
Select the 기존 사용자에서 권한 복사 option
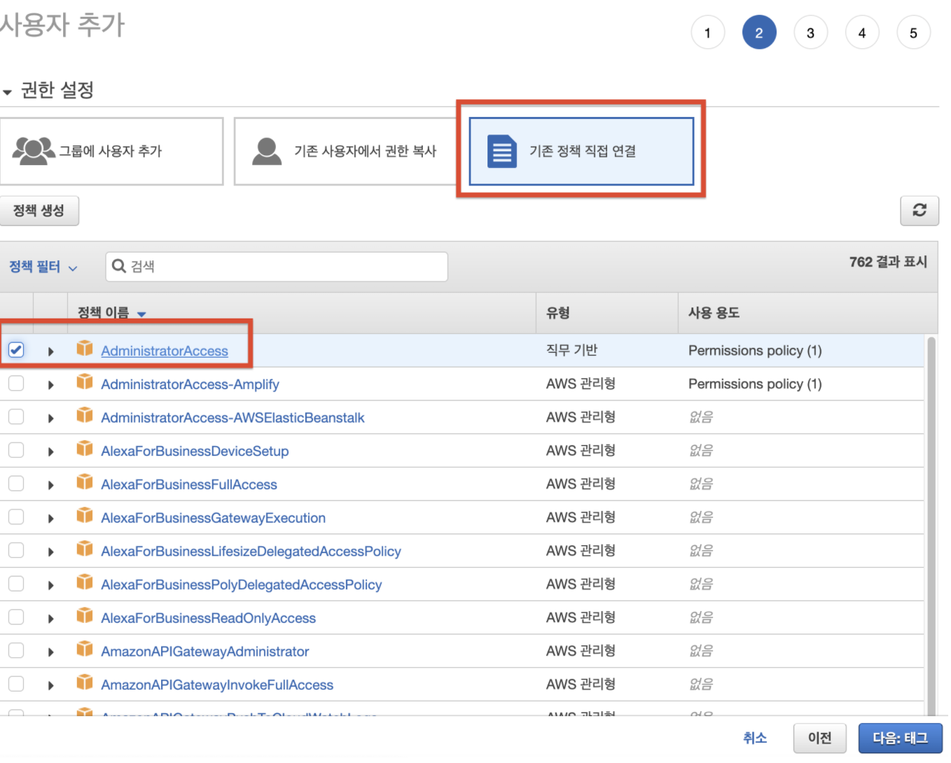click(x=346, y=151)
